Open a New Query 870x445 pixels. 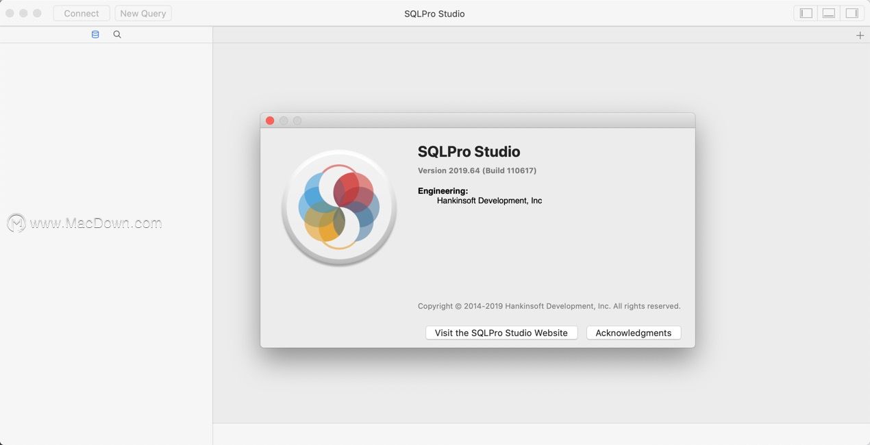tap(143, 14)
